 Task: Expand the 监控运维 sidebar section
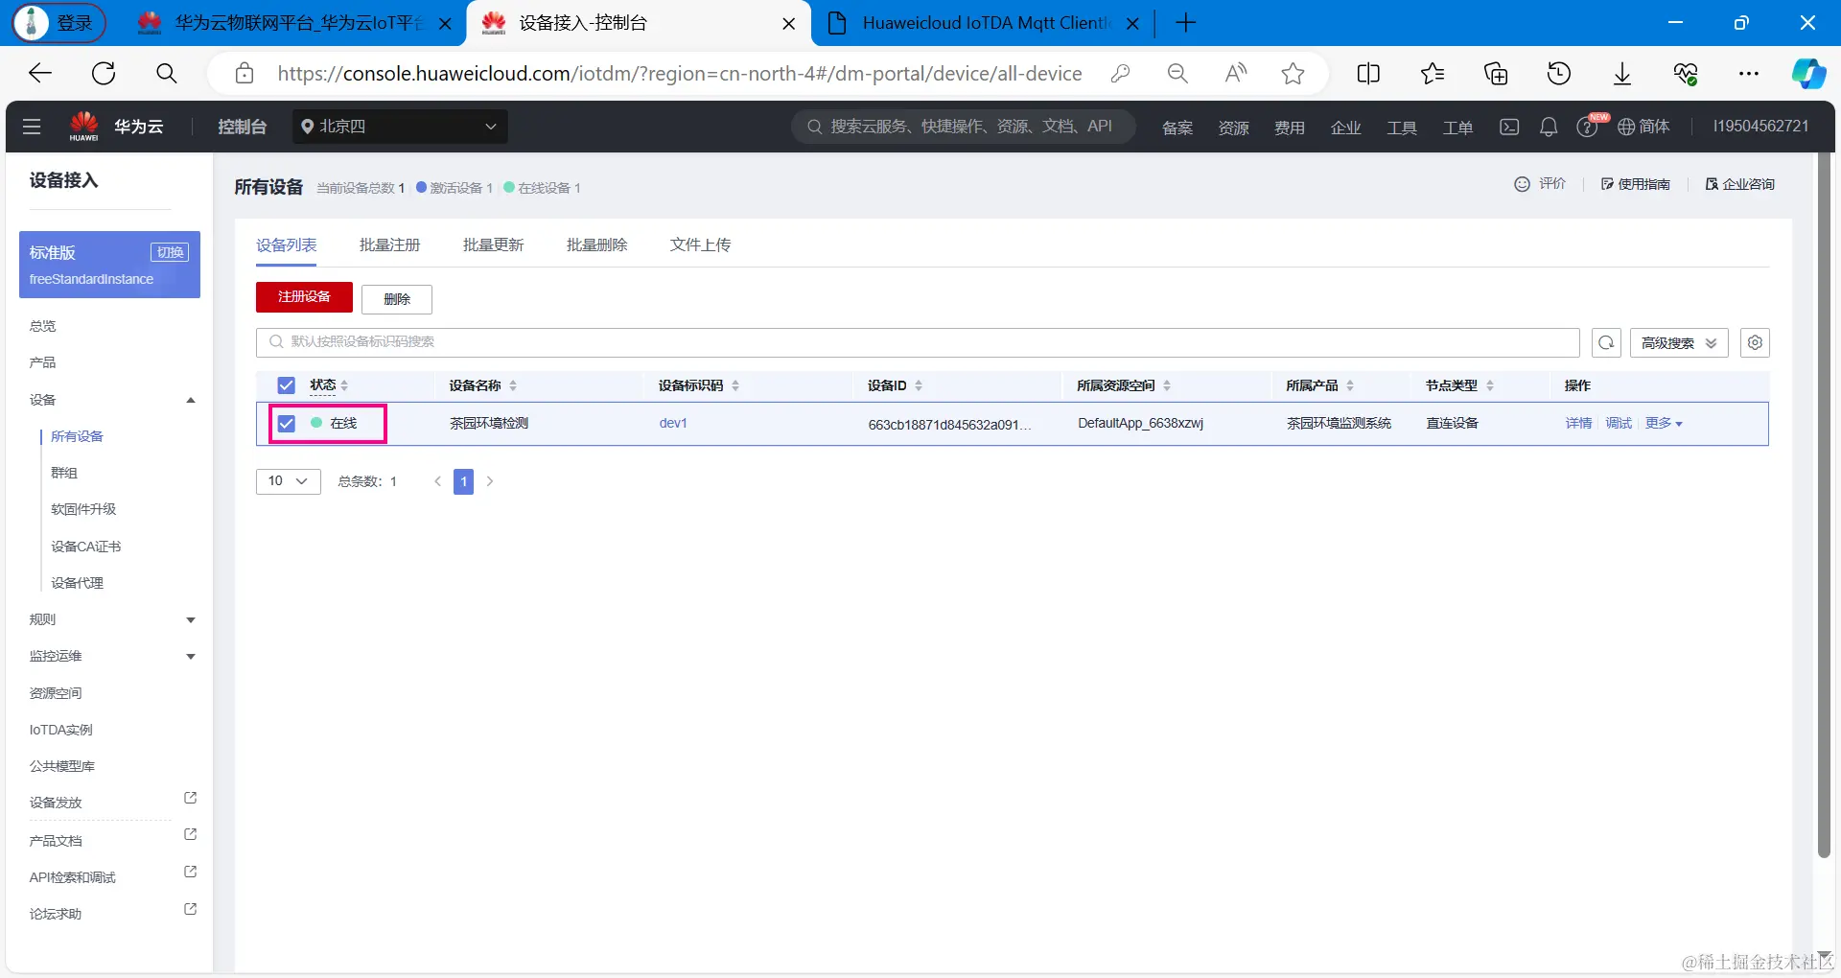pyautogui.click(x=191, y=657)
